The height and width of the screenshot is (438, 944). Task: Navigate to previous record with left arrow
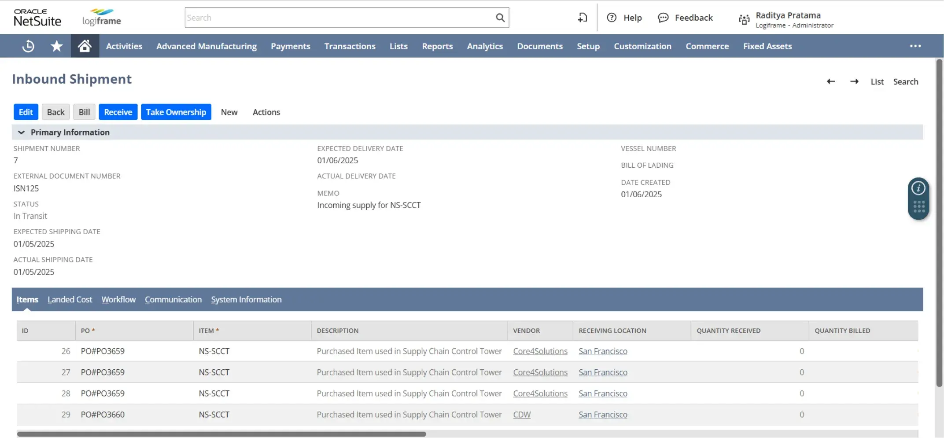click(x=831, y=81)
